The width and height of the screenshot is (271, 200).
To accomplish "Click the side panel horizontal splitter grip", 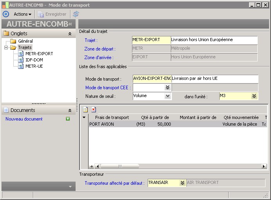I will (39, 104).
